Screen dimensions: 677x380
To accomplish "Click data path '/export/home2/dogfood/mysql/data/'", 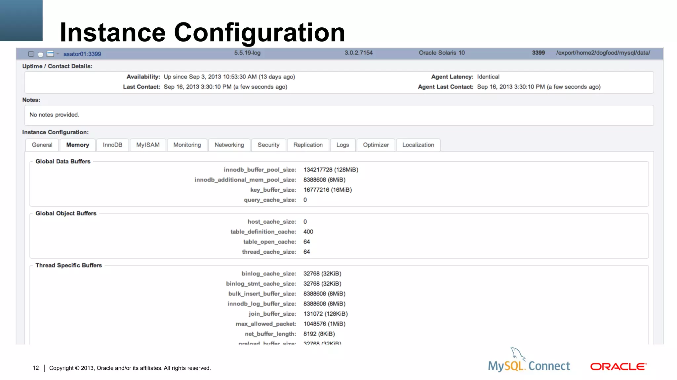I will click(x=603, y=53).
